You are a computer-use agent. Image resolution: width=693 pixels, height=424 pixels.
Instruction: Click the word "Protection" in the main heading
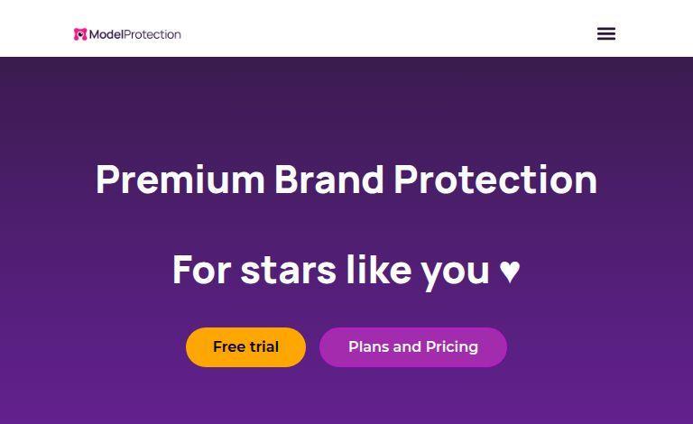click(495, 180)
